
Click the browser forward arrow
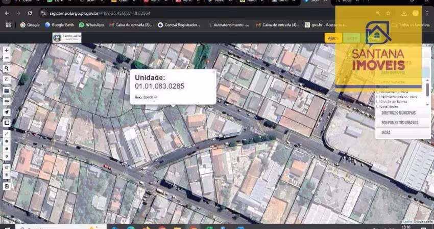[x=18, y=13]
